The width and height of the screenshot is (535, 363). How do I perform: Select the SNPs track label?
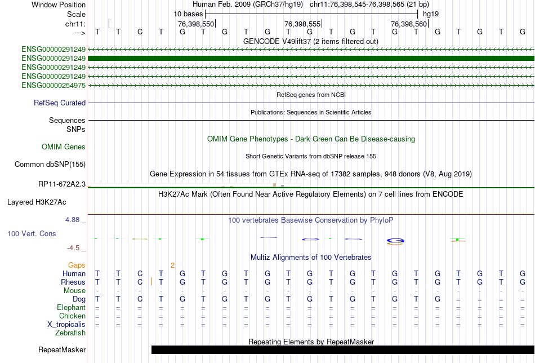coord(76,130)
